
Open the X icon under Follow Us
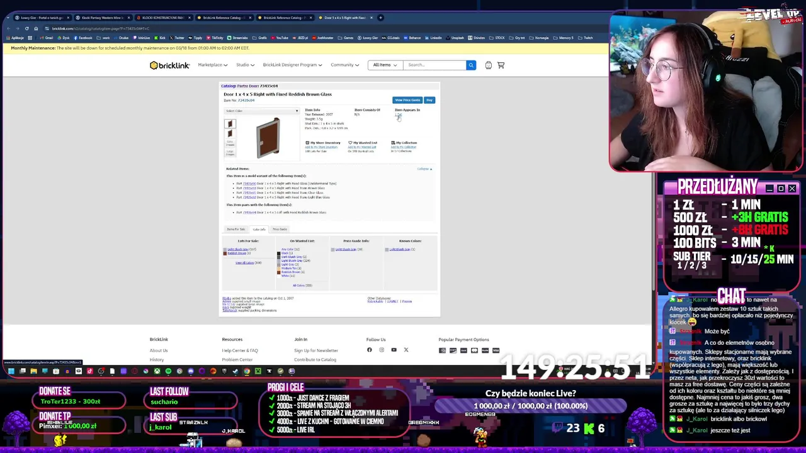(406, 350)
